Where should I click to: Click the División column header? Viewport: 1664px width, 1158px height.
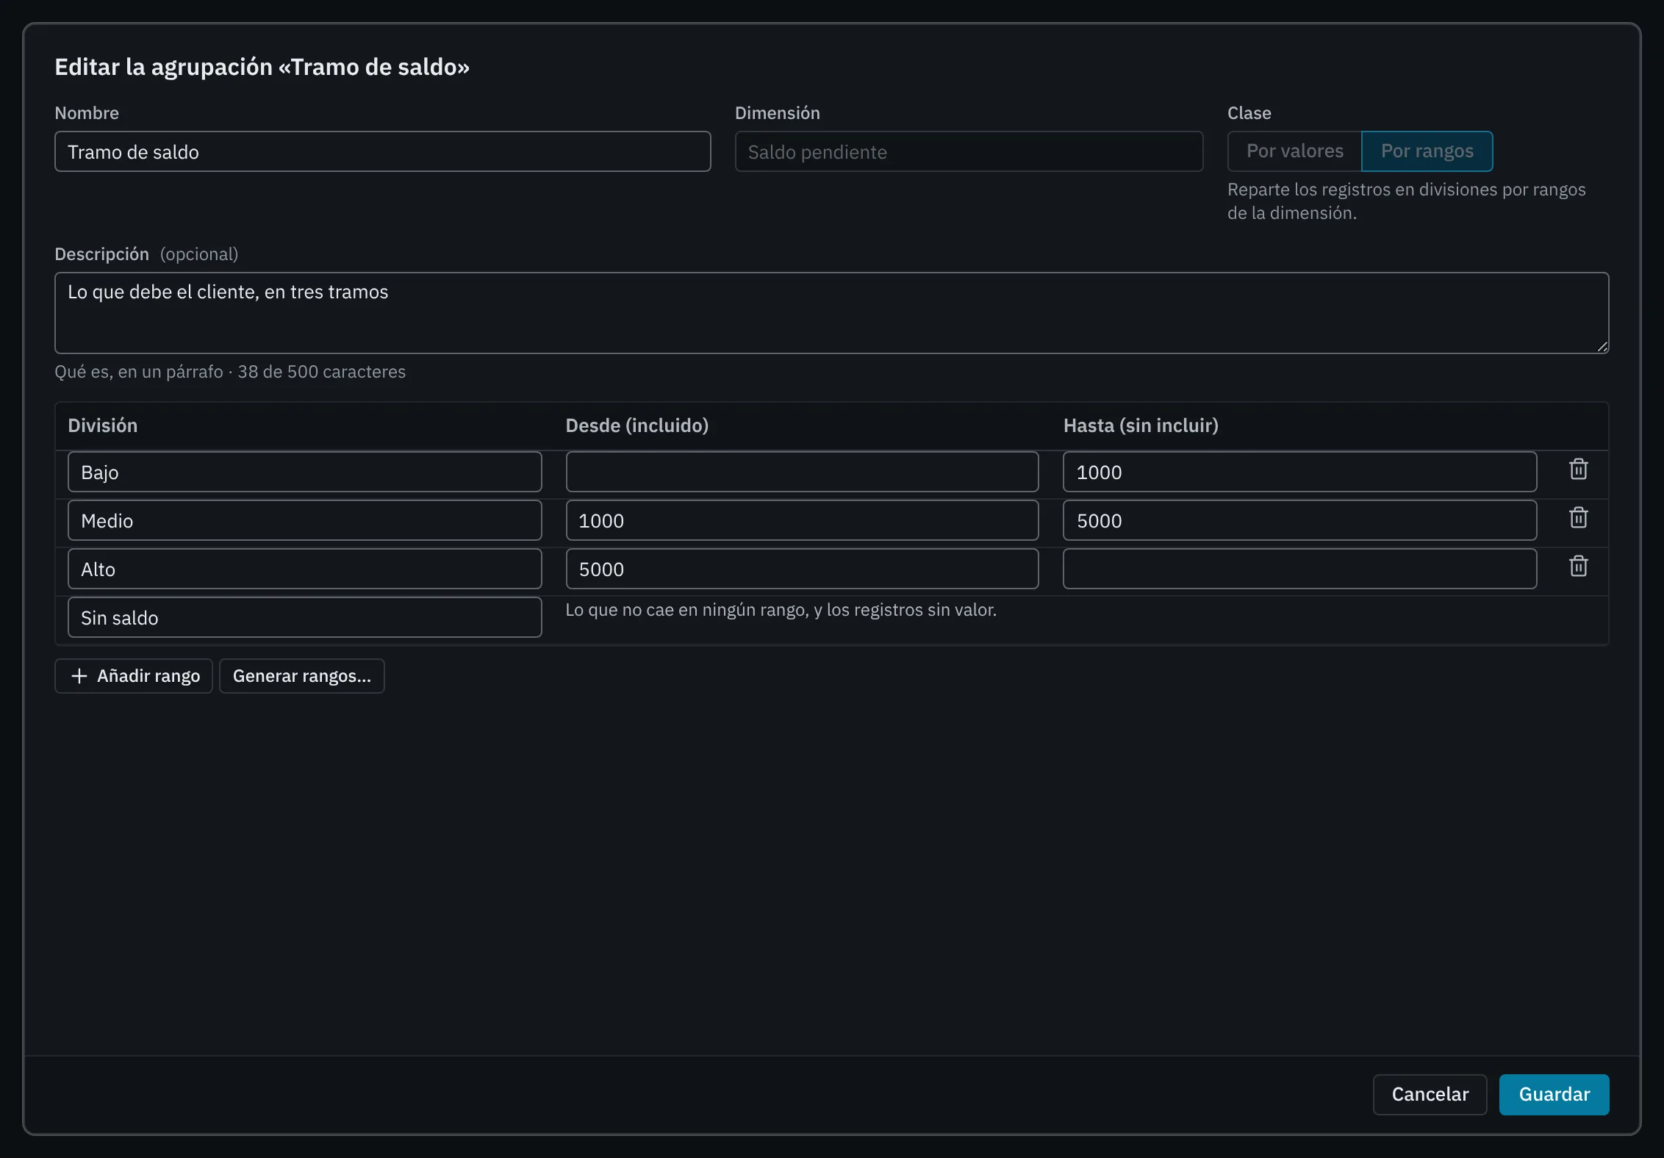pos(103,425)
